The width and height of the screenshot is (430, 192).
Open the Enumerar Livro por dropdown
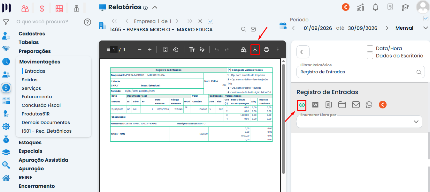[x=359, y=122]
